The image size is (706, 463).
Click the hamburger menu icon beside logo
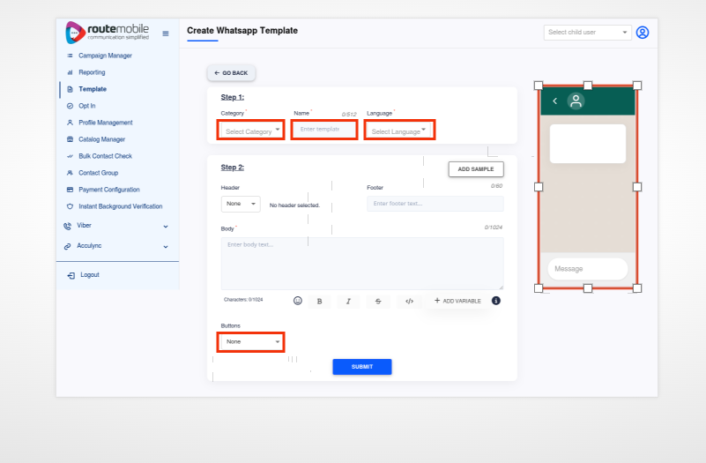[x=166, y=34]
